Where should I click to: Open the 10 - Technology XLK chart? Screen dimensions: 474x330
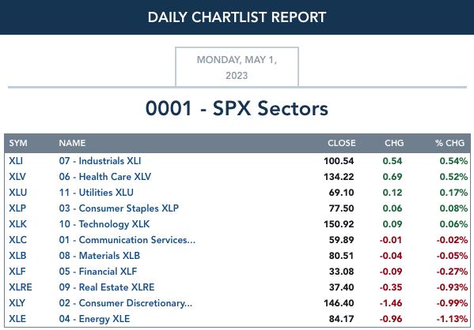pyautogui.click(x=104, y=224)
